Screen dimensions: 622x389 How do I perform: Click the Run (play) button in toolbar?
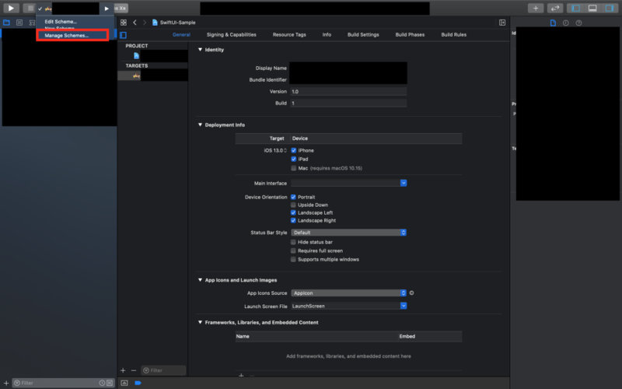(x=11, y=8)
